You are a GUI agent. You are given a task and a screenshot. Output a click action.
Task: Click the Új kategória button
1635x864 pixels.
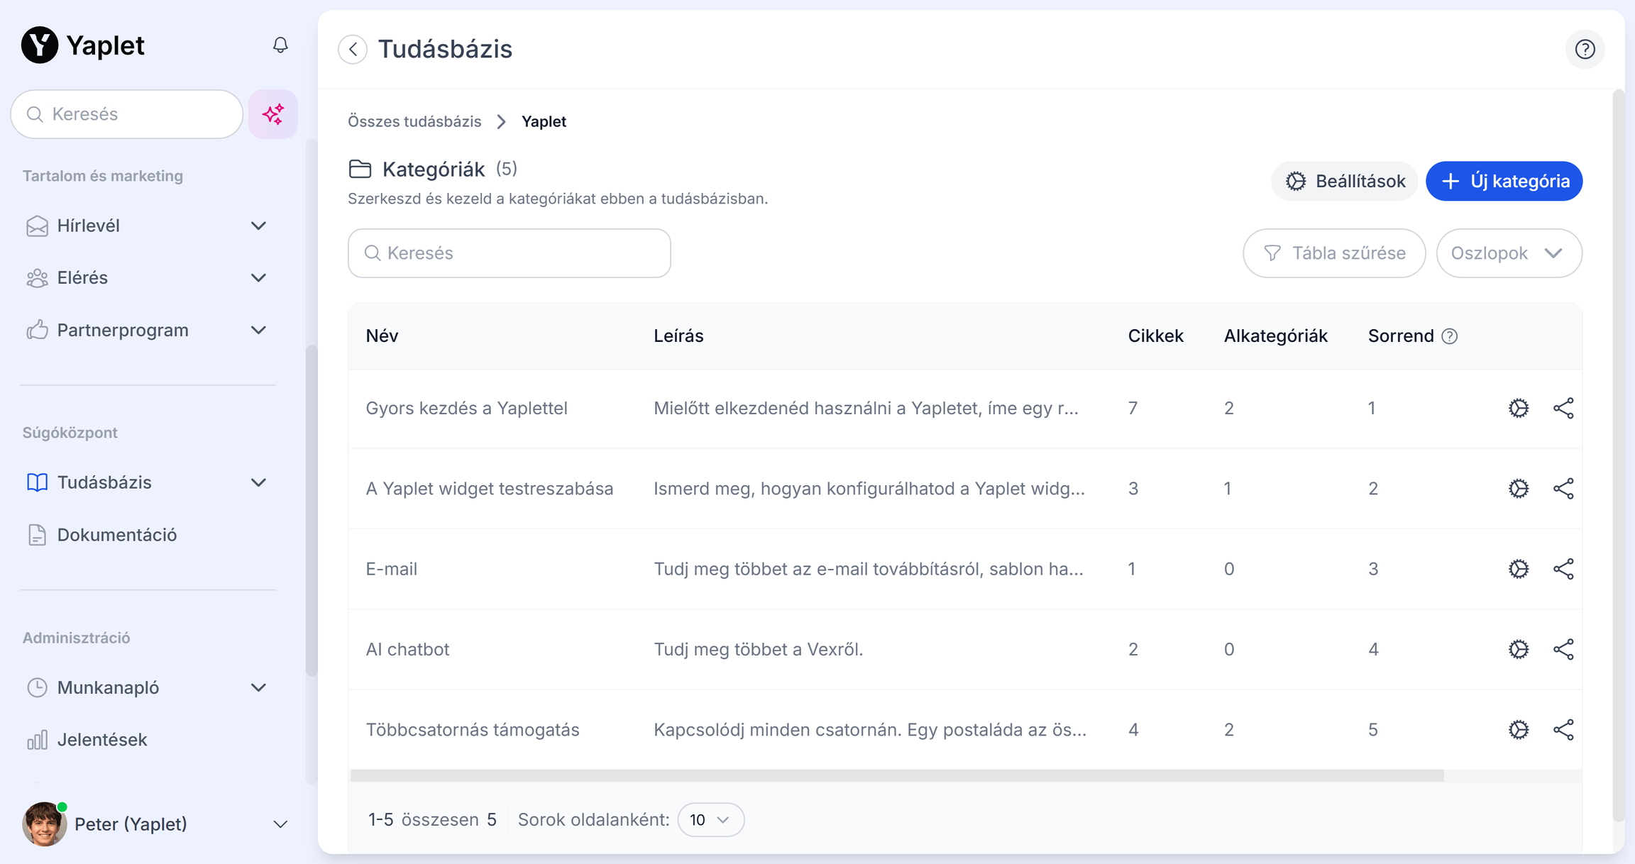click(1504, 182)
